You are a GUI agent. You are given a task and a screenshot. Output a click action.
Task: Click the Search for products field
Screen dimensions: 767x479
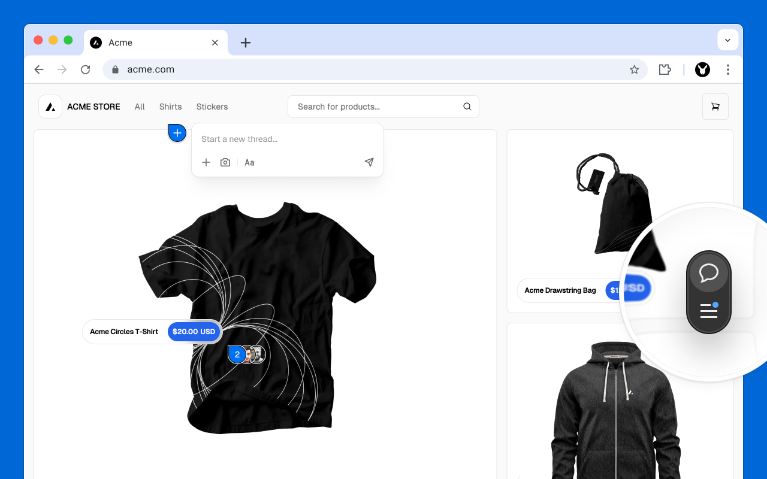(x=383, y=107)
